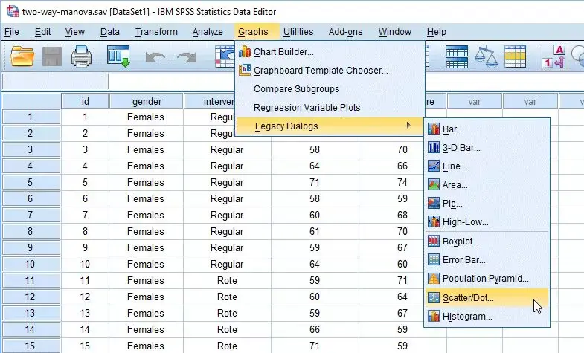
Task: Click Regular cell in row 10
Action: coord(227,264)
